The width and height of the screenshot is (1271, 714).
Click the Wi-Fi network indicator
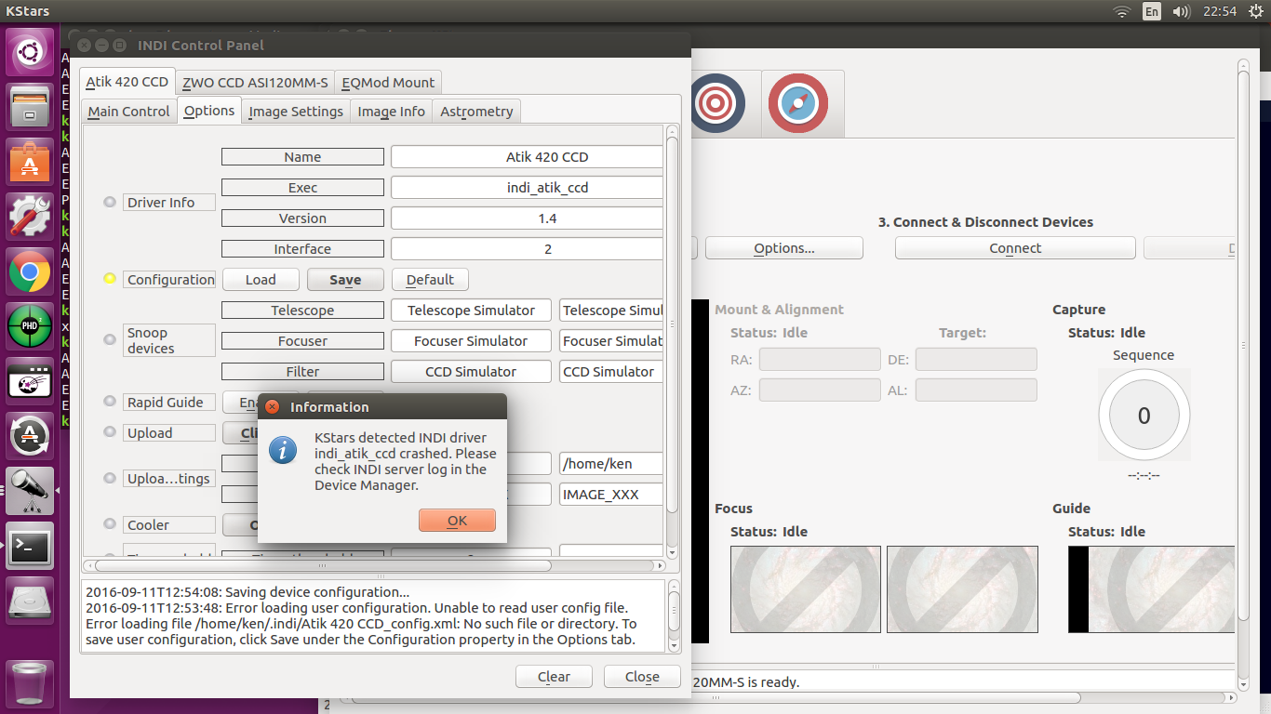coord(1122,11)
